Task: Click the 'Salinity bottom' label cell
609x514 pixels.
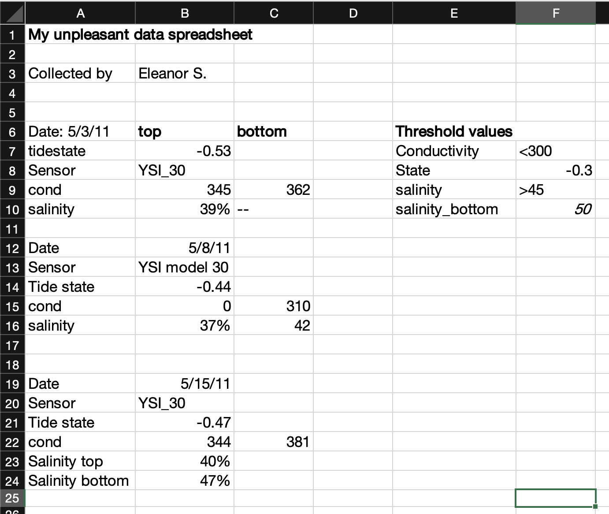Action: coord(81,480)
